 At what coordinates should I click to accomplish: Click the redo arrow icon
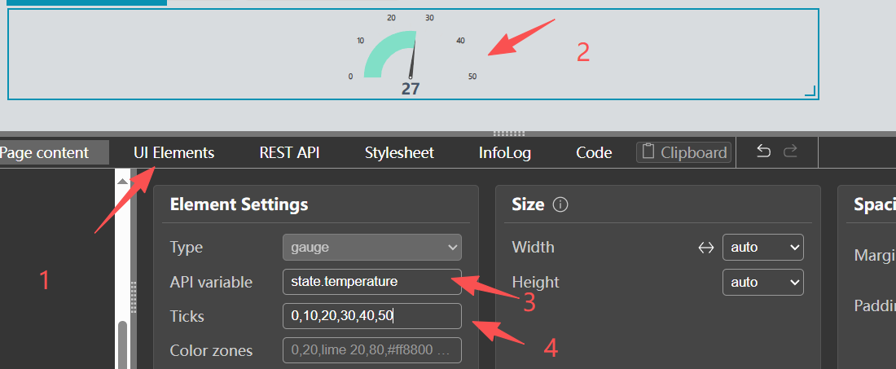click(x=790, y=152)
